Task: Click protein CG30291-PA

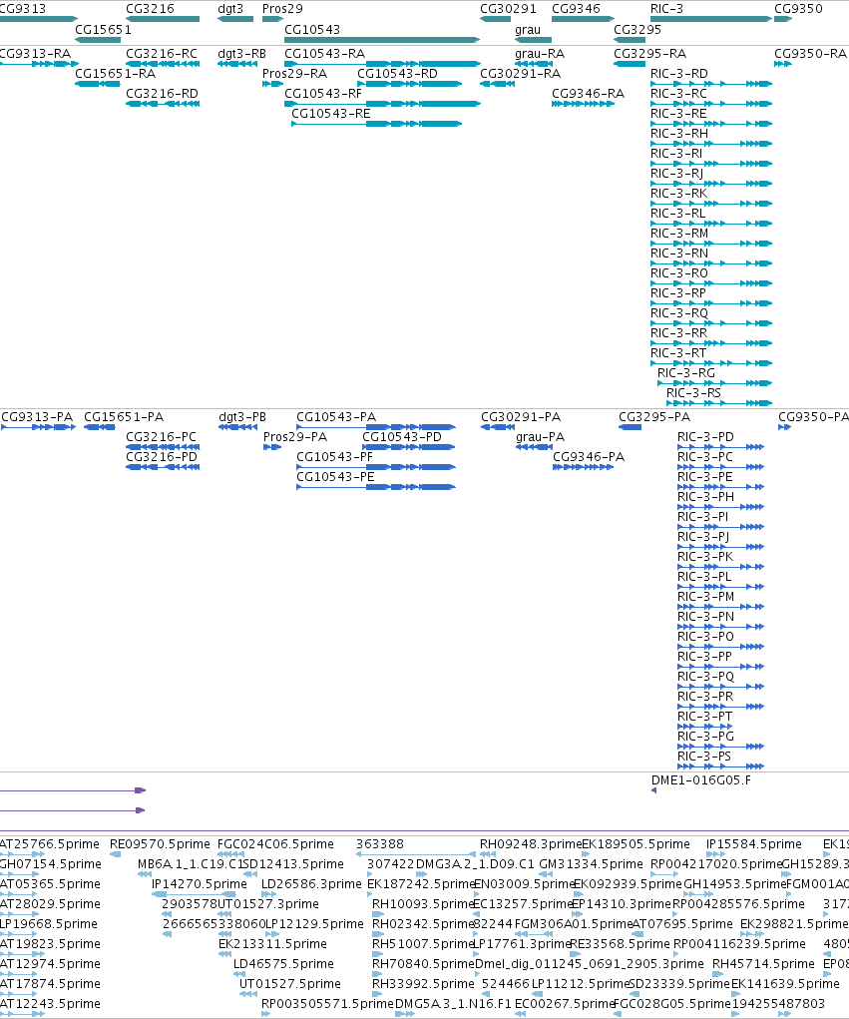Action: click(521, 416)
